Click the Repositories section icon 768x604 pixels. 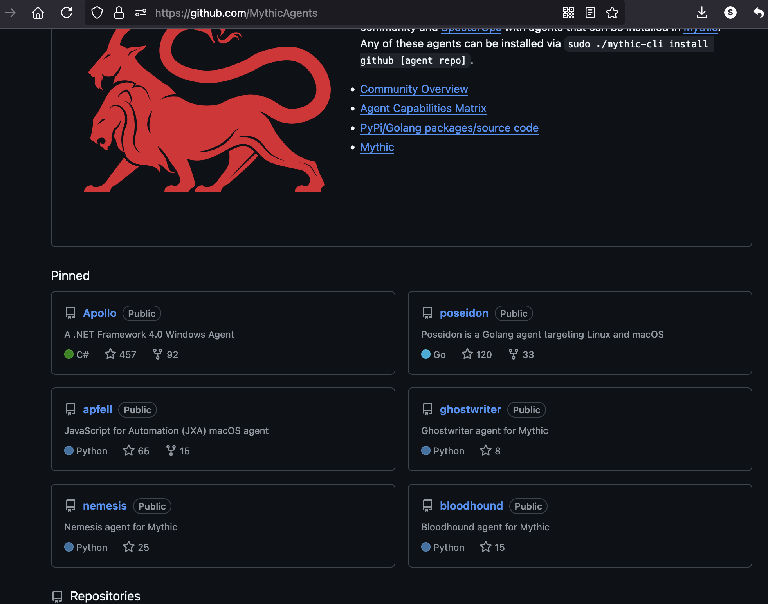[57, 597]
